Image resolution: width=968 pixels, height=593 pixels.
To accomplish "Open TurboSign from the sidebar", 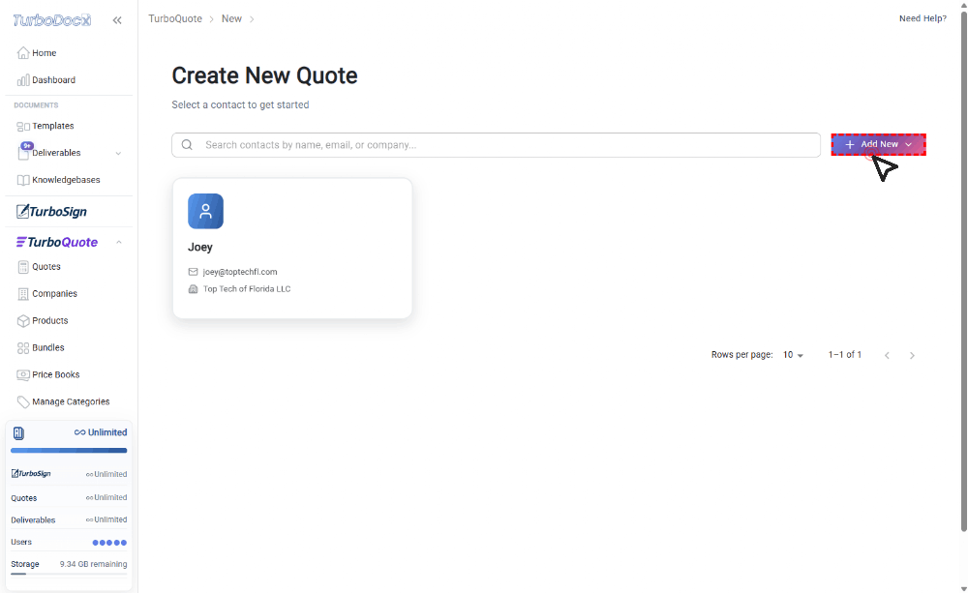I will (52, 212).
